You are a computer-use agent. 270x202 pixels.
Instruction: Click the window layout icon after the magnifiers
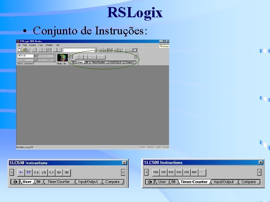point(135,50)
